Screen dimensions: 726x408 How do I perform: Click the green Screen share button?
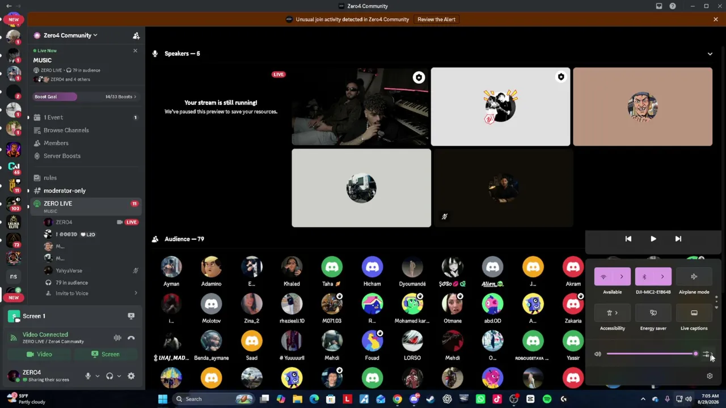coord(105,354)
